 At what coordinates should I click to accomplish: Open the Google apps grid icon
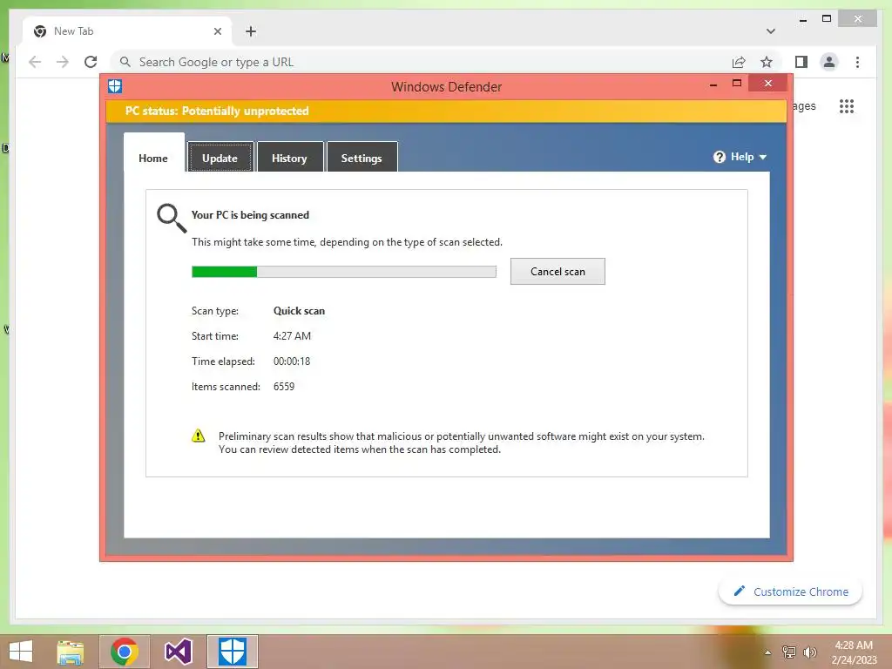point(847,105)
